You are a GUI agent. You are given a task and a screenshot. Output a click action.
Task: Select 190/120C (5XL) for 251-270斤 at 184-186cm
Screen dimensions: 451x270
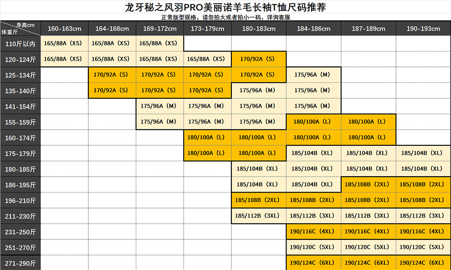(x=313, y=247)
